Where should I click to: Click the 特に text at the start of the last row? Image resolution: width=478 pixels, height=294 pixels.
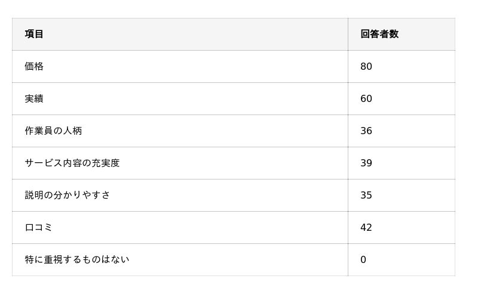pos(34,259)
